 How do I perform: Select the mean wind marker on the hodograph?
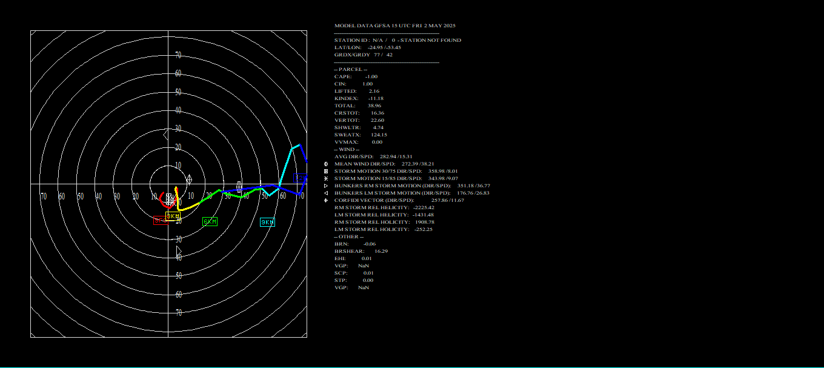239,186
